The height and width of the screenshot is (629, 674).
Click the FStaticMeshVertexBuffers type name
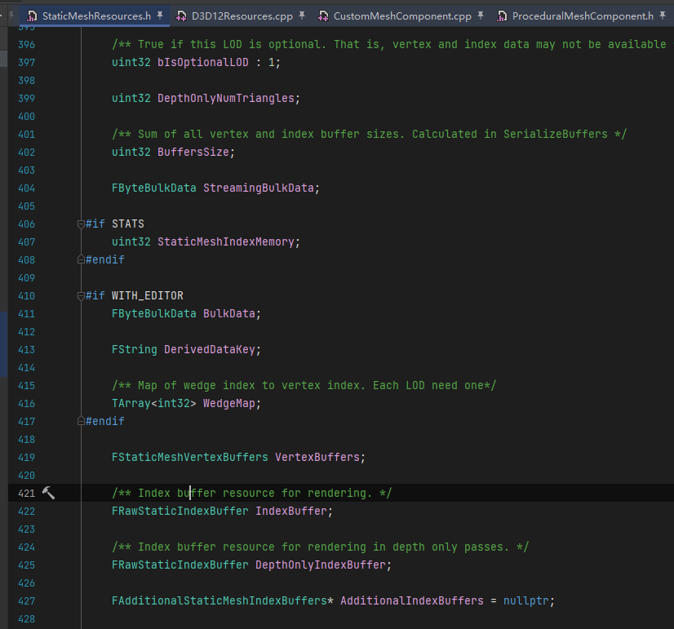tap(189, 457)
